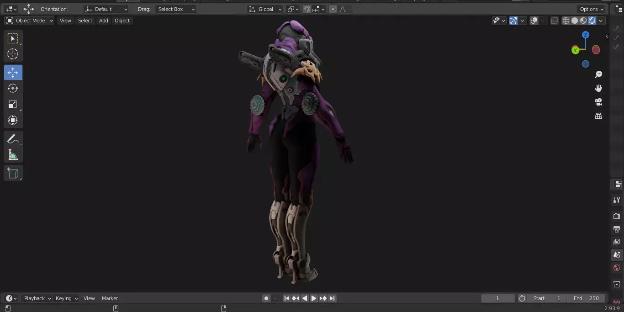Open the object visibility and selectability dropdown
Screen dimensions: 624x312
tap(499, 21)
